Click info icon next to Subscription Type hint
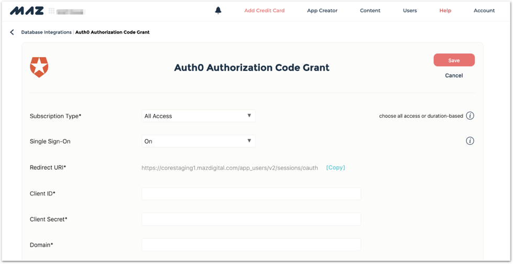 (470, 116)
